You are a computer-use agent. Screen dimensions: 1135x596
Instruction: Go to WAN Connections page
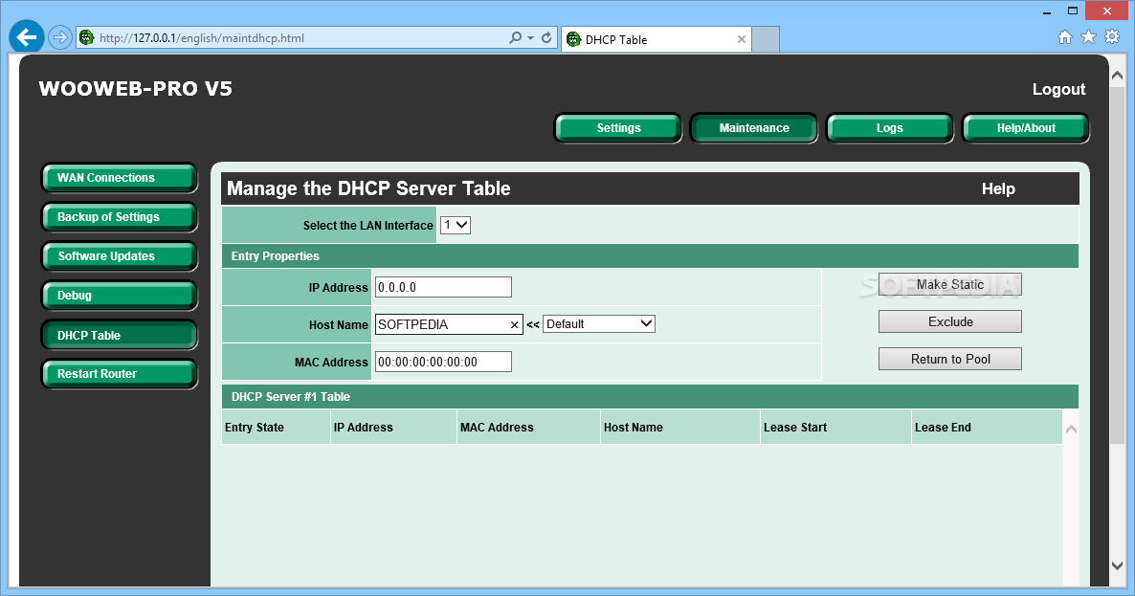tap(120, 178)
